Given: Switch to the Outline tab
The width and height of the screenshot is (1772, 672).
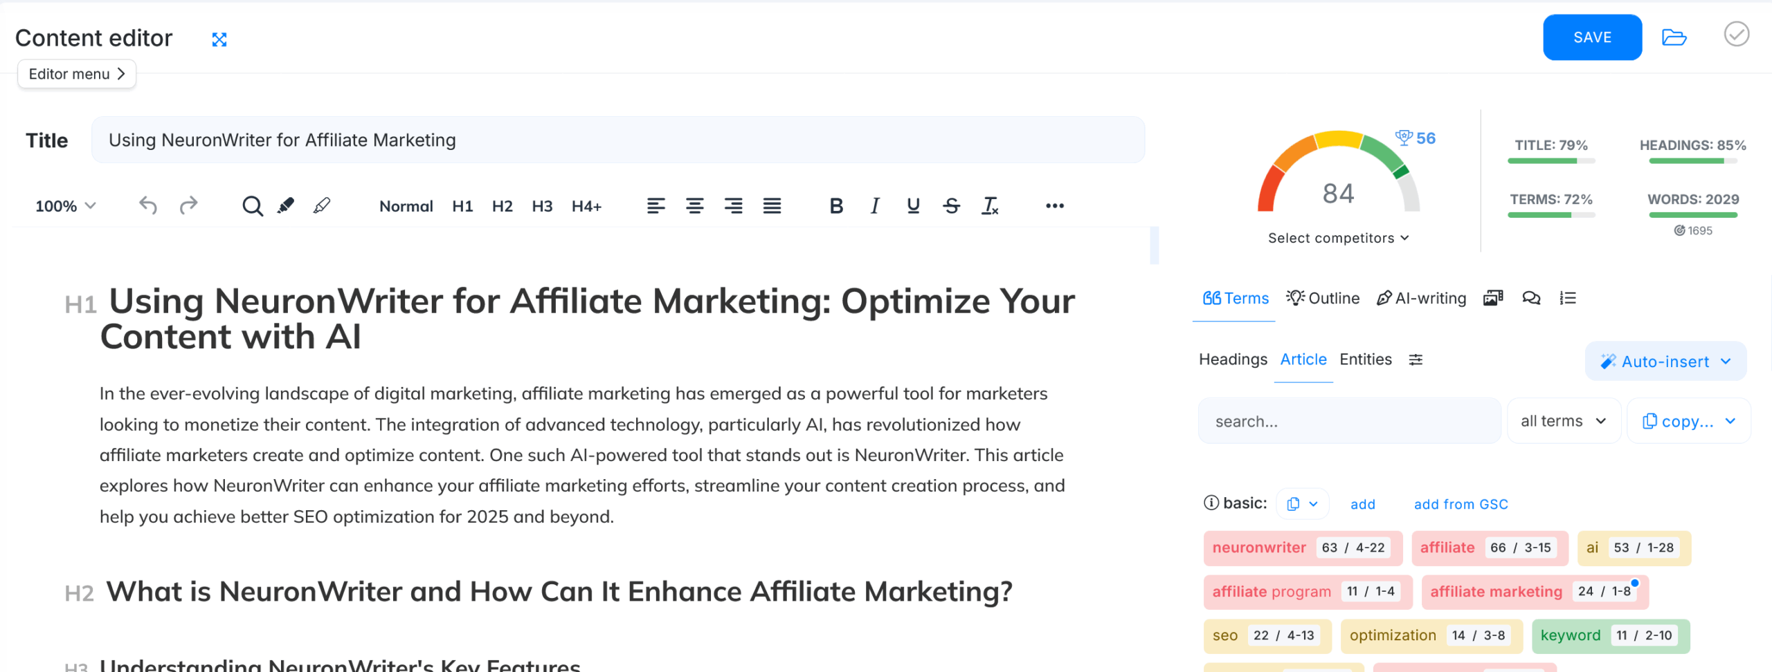Looking at the screenshot, I should click(x=1323, y=298).
